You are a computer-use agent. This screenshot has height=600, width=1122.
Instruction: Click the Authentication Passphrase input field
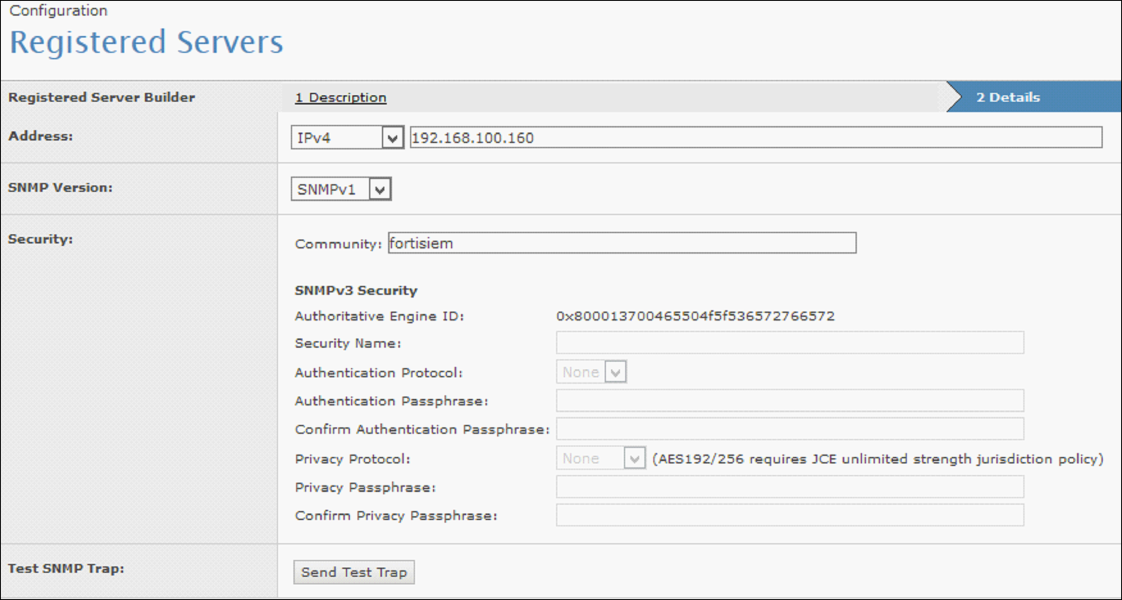coord(789,401)
